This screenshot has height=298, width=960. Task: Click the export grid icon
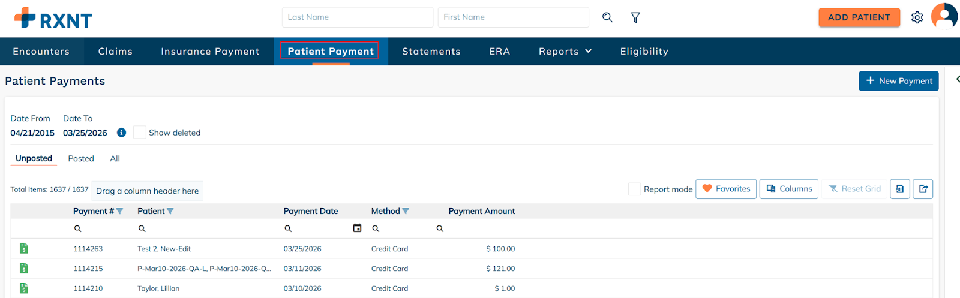(923, 189)
